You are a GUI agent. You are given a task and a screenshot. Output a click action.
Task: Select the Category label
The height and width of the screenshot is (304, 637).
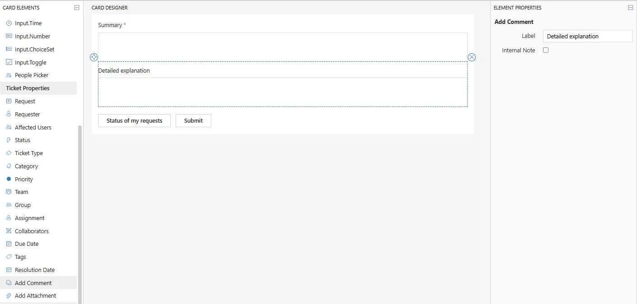pos(26,166)
